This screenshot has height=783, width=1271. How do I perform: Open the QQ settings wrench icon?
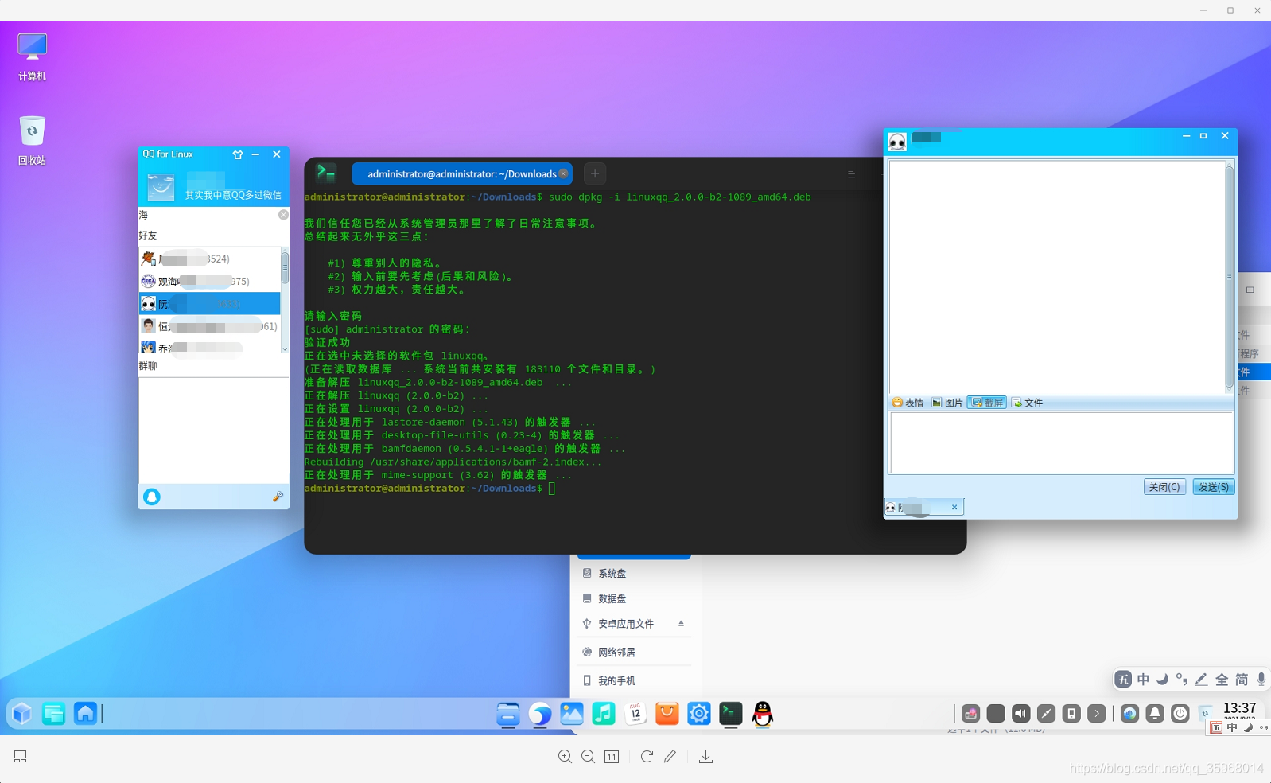click(278, 497)
